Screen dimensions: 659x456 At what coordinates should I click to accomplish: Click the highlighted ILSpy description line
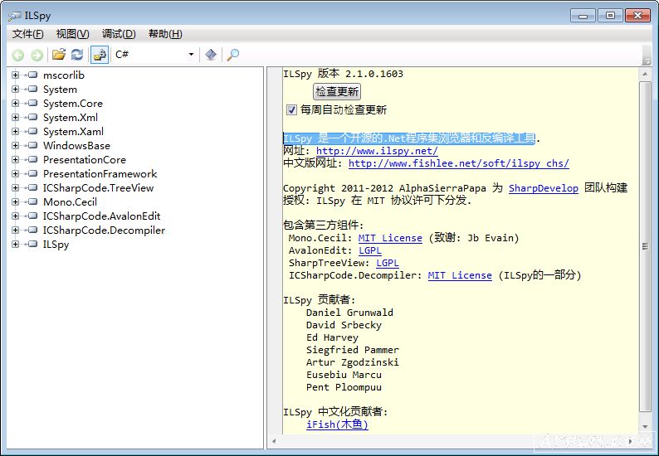[409, 138]
